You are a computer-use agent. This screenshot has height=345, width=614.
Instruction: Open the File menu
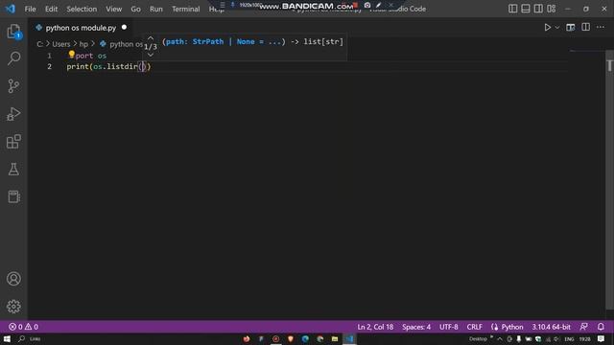pyautogui.click(x=30, y=9)
